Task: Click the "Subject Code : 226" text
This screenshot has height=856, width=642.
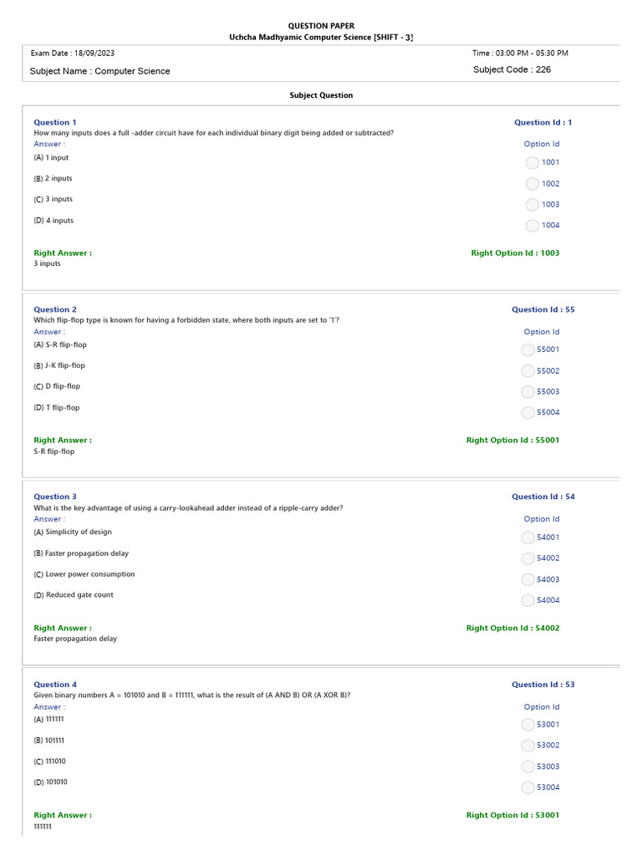Action: 512,70
